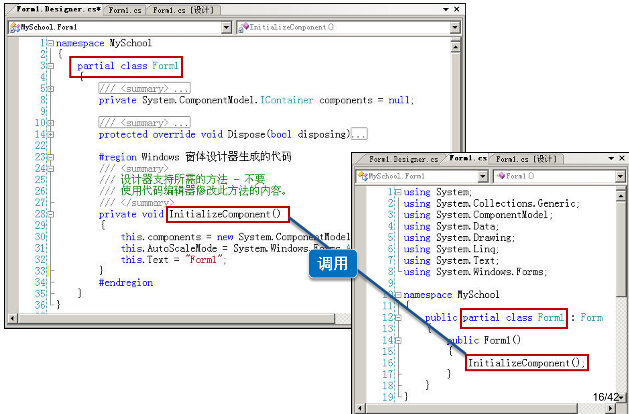Open right editor MySchool.Form1 class dropdown

pos(482,176)
